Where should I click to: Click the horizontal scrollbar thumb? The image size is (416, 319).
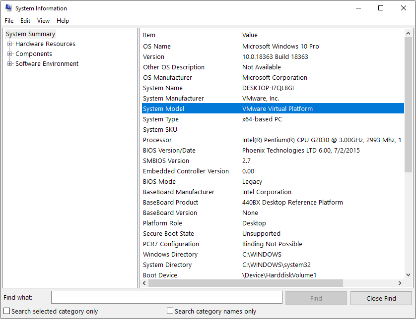(x=246, y=283)
